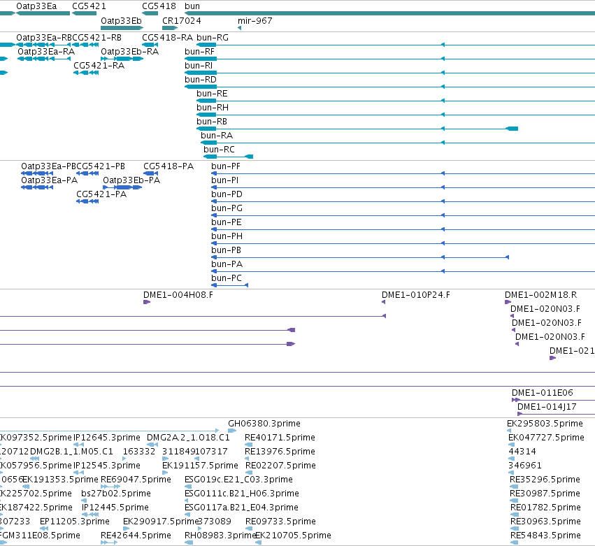Select protein label bun-PA
This screenshot has width=595, height=546.
227,265
